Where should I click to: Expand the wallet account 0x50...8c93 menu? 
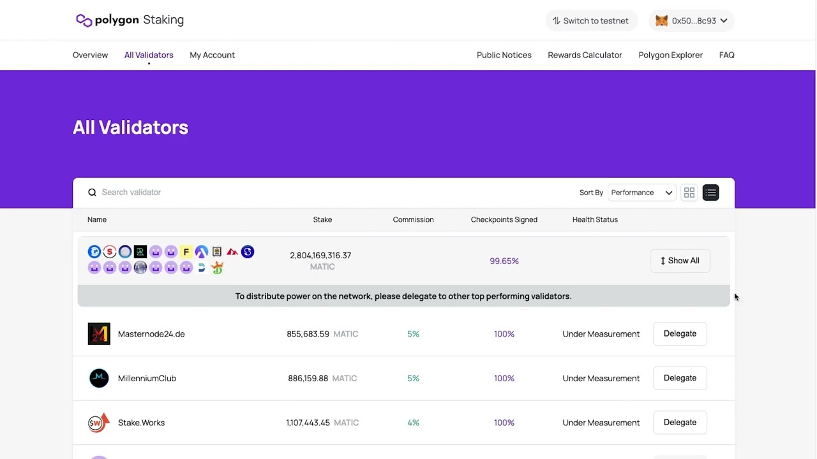point(692,20)
